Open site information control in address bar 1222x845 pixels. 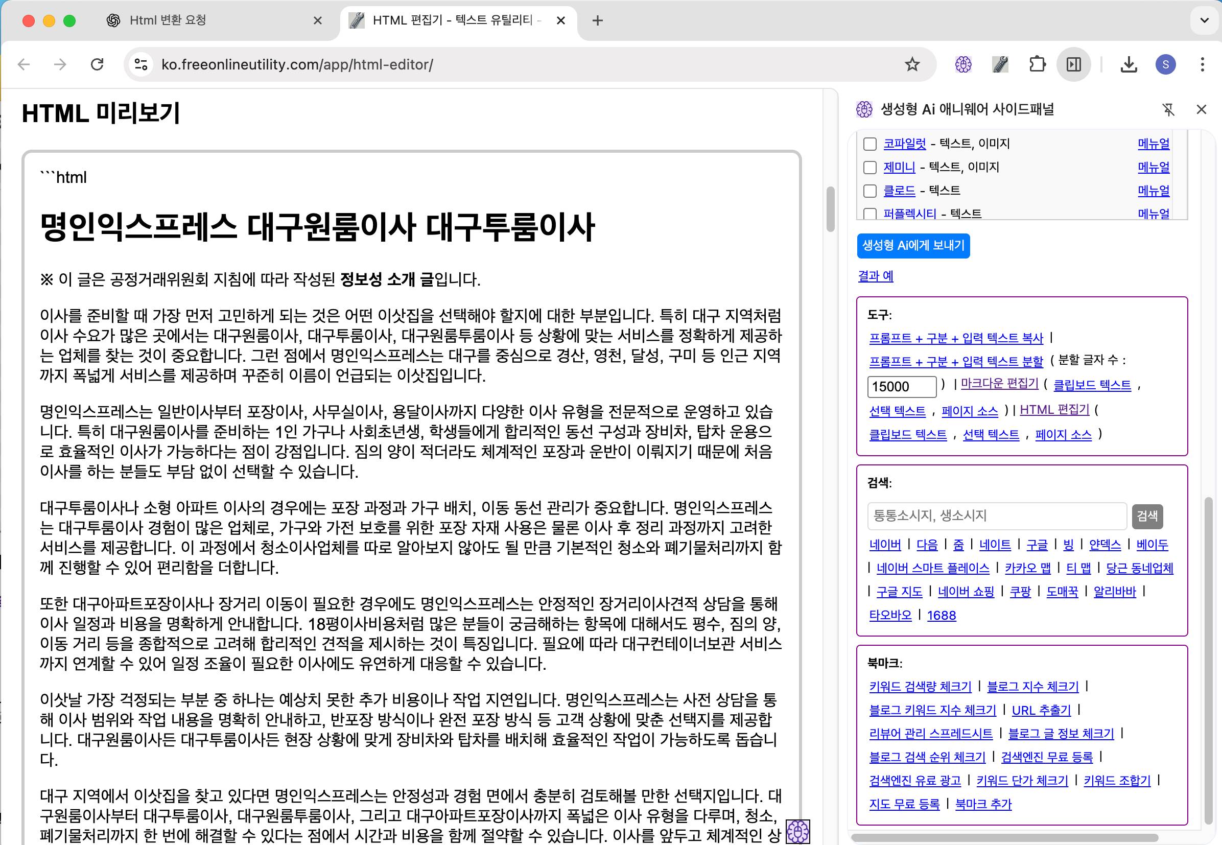point(141,64)
